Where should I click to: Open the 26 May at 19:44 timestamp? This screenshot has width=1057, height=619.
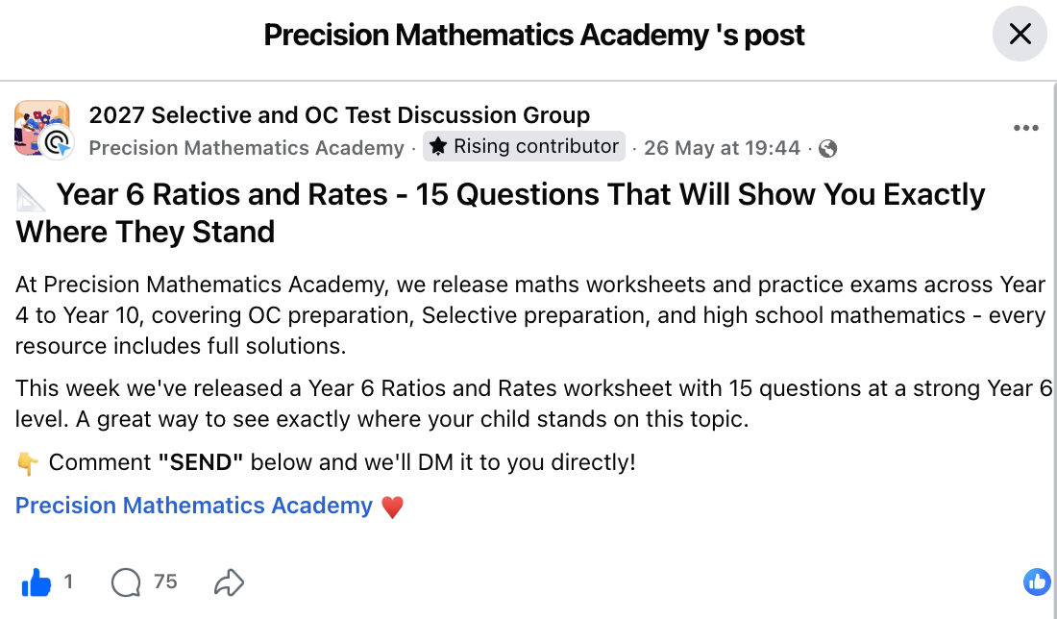click(722, 148)
